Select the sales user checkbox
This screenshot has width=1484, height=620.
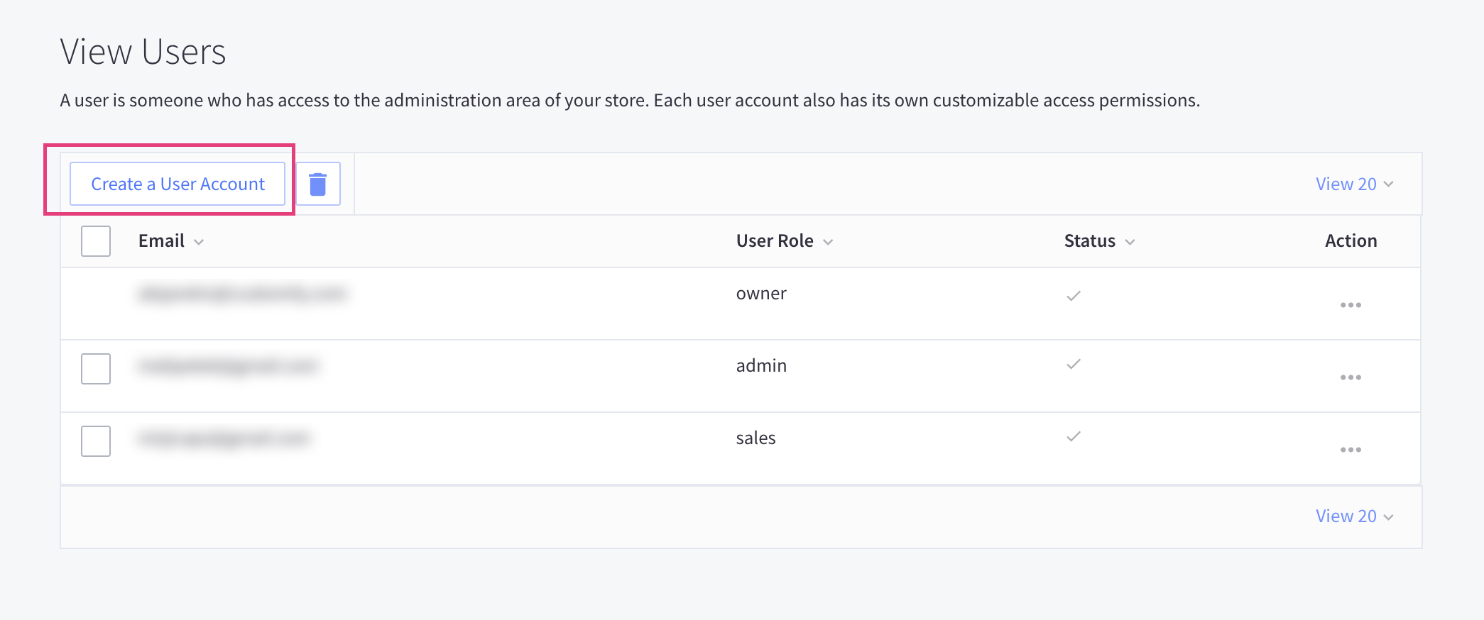96,441
